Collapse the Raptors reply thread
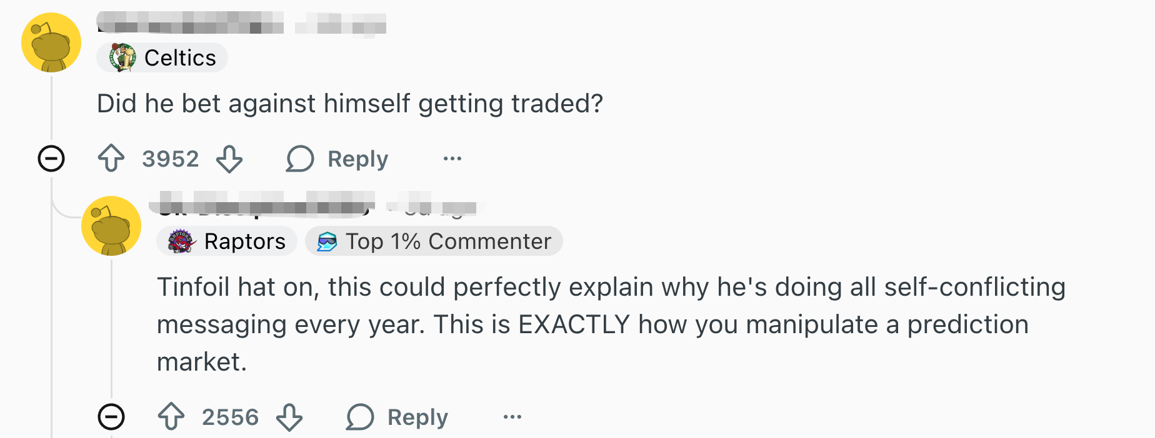 [111, 417]
